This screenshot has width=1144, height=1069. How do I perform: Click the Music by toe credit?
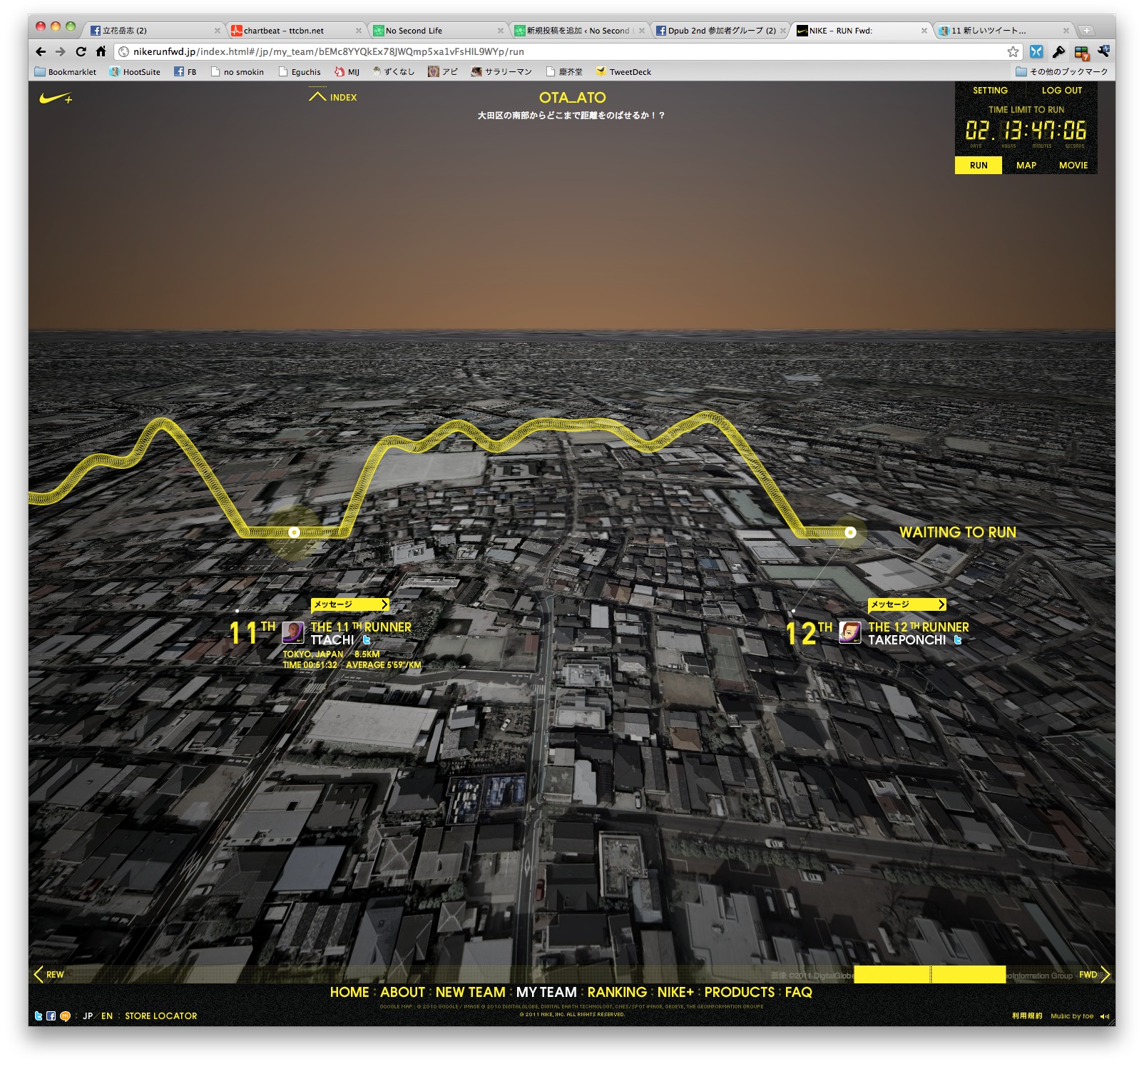point(1072,1016)
